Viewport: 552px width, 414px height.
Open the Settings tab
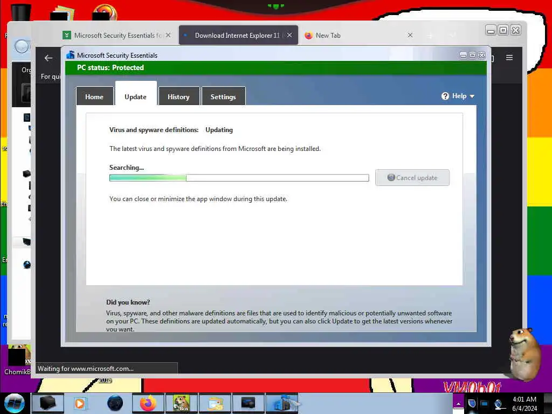[223, 96]
